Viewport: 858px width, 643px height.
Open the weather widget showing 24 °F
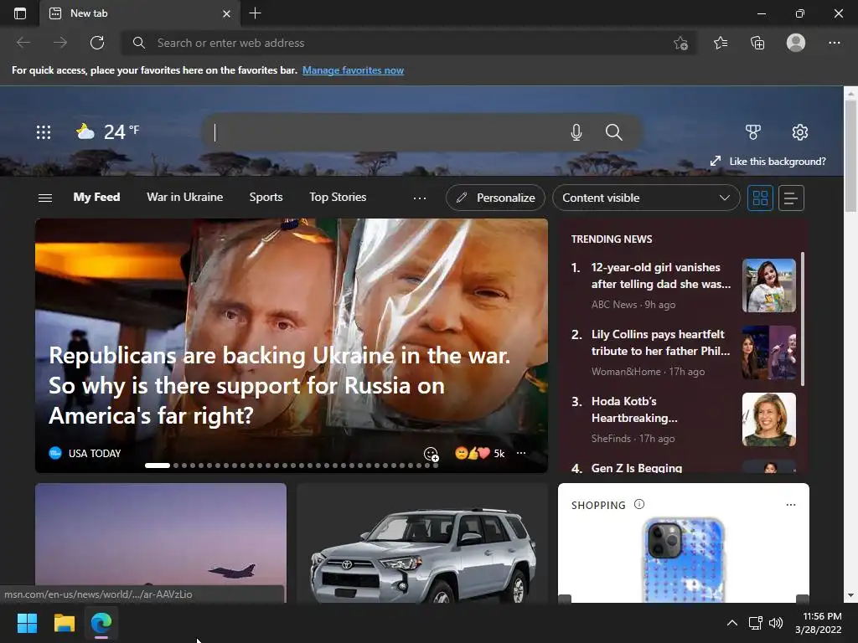coord(108,131)
